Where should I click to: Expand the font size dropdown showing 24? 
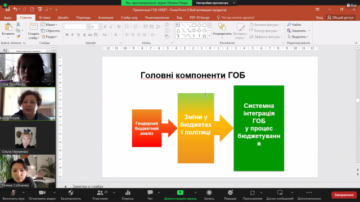tap(100, 27)
